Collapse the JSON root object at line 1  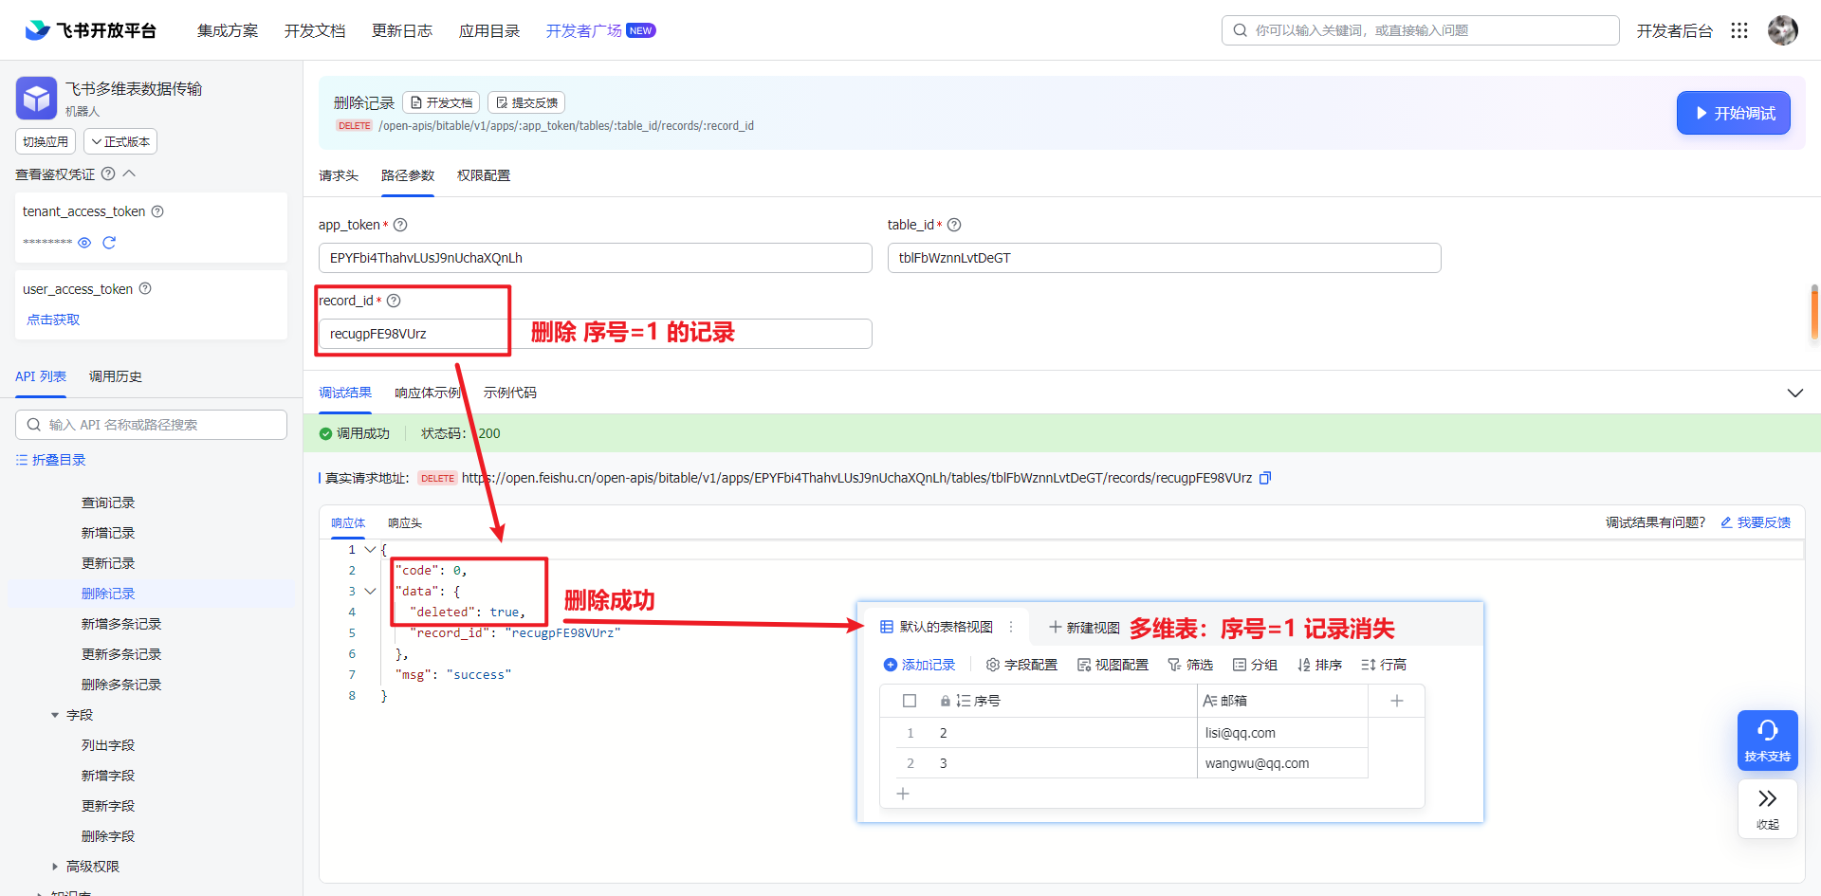[x=370, y=549]
